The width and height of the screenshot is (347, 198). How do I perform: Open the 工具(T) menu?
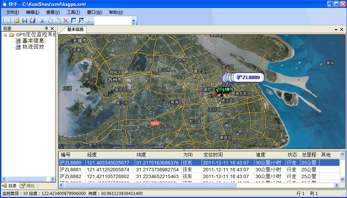pyautogui.click(x=73, y=12)
